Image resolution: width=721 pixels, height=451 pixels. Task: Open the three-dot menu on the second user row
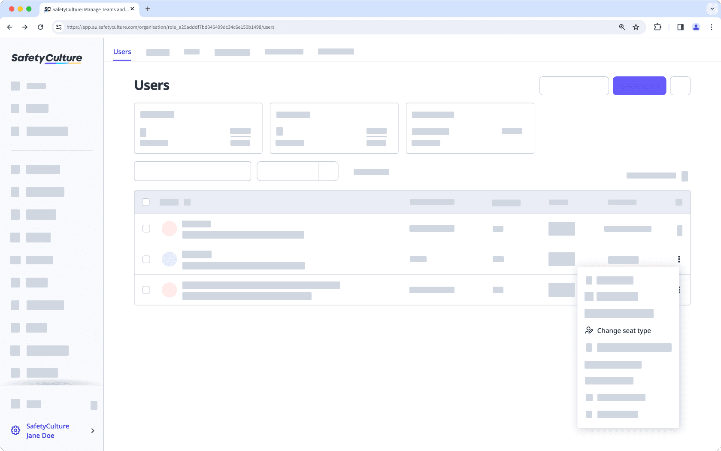679,259
